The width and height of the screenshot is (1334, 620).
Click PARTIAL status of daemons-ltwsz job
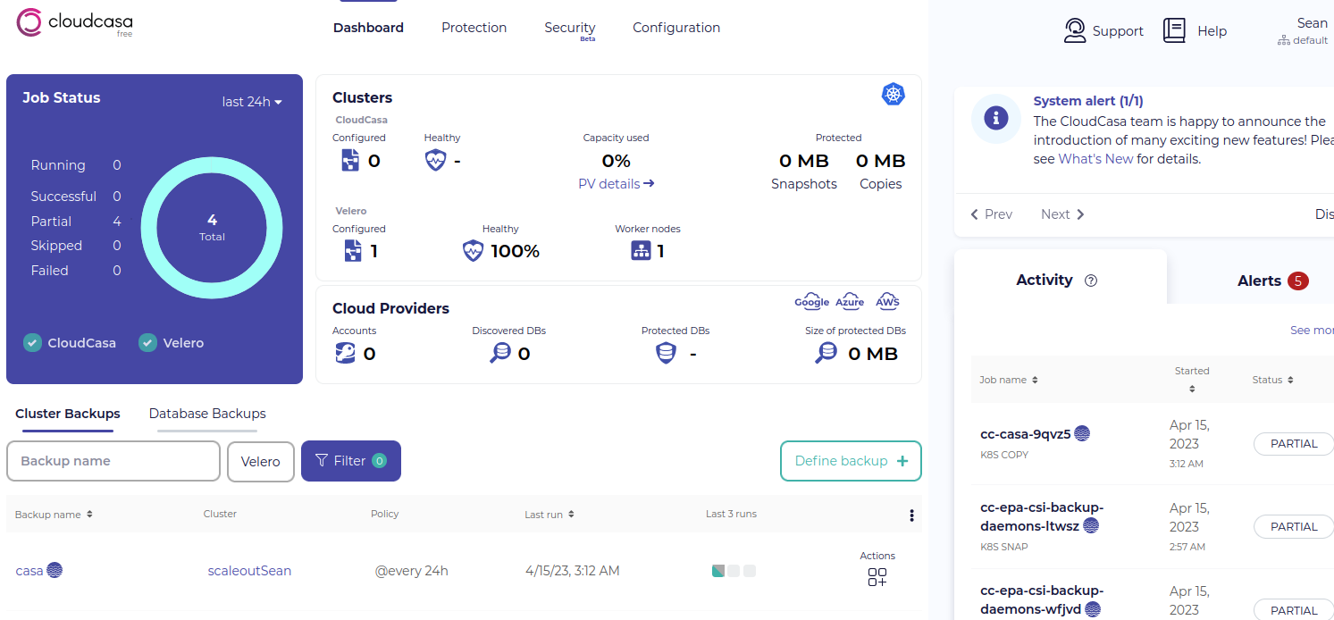click(x=1294, y=526)
